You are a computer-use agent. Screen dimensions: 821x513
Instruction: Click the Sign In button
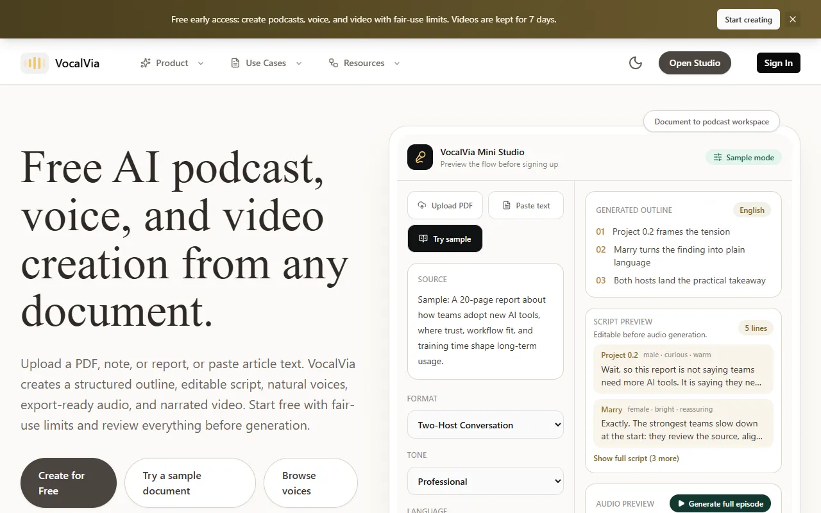779,63
